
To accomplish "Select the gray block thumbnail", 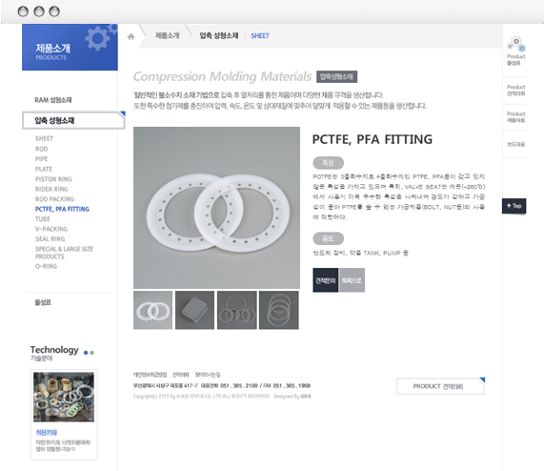I will pos(194,310).
